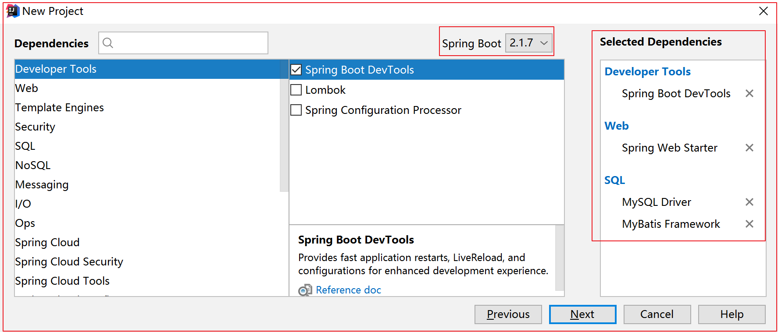778x332 pixels.
Task: Open the Spring Boot version 2.1.7 dropdown
Action: point(529,43)
